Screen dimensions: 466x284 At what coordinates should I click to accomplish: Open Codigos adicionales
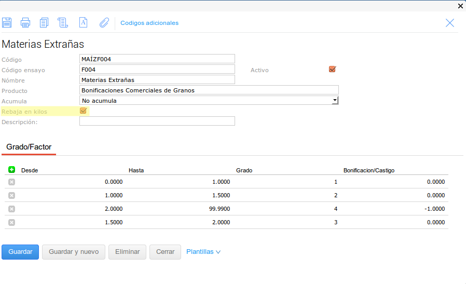coord(149,23)
